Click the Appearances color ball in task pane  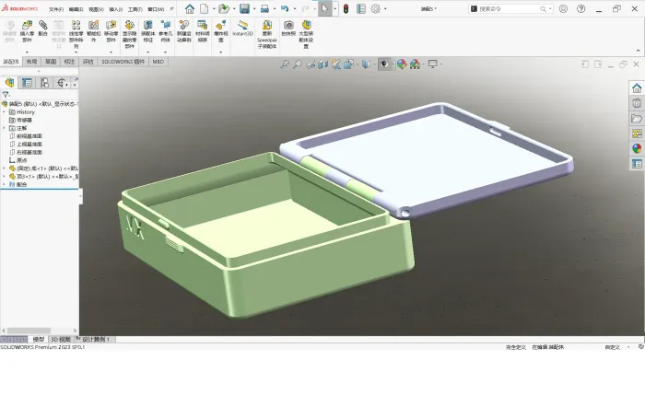tap(637, 148)
